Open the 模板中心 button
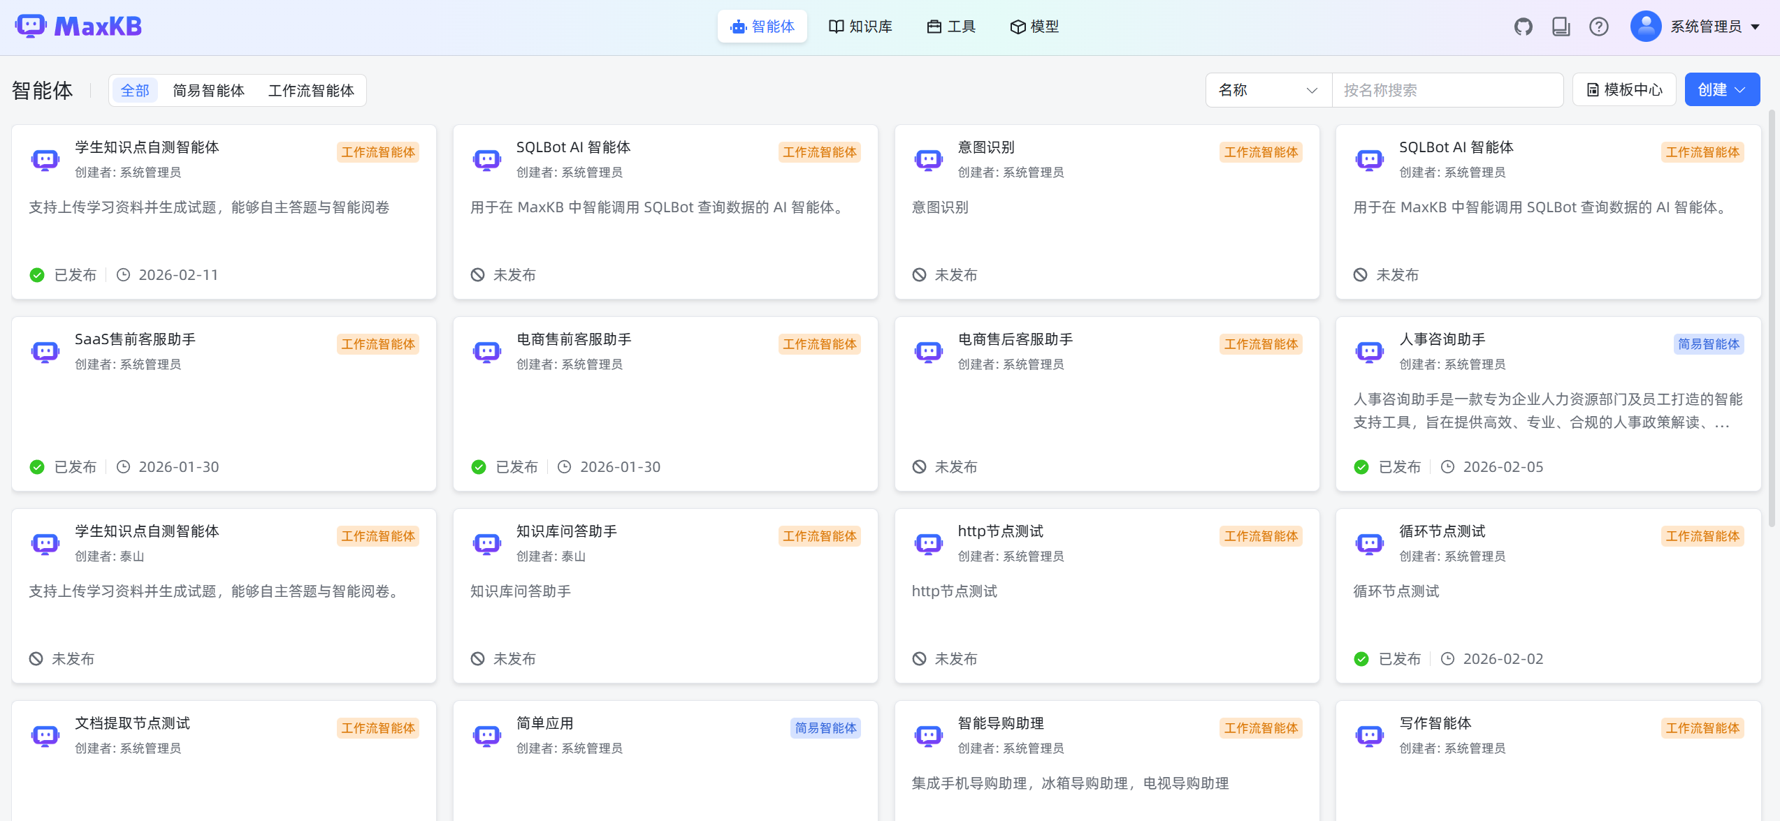This screenshot has height=821, width=1780. [x=1624, y=90]
